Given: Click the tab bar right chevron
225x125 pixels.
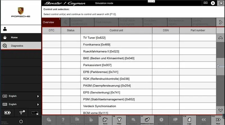Looking at the screenshot, I should tap(220, 22).
